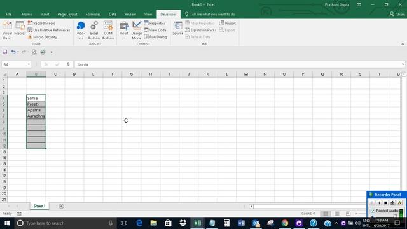
Task: Switch to the Insert ribbon tab
Action: [45, 14]
